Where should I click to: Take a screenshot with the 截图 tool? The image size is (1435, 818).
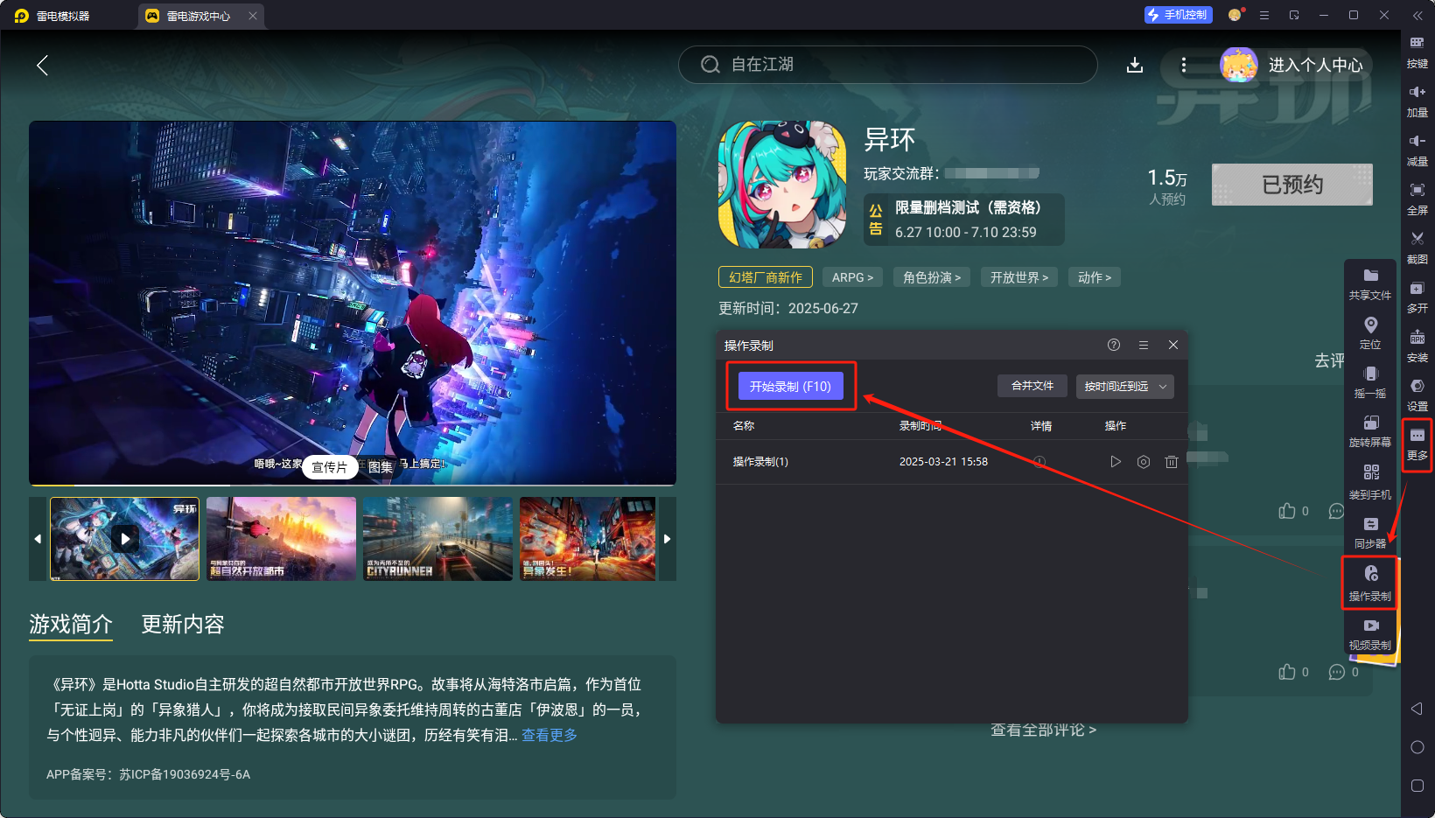pyautogui.click(x=1417, y=248)
